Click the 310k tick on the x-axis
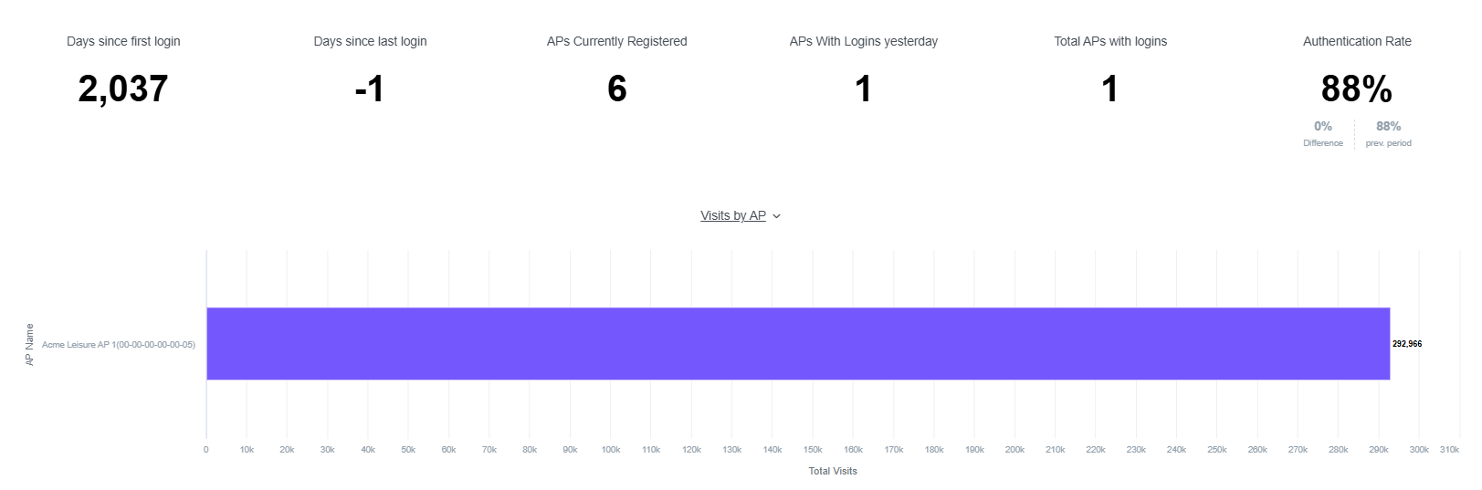 pos(1449,450)
